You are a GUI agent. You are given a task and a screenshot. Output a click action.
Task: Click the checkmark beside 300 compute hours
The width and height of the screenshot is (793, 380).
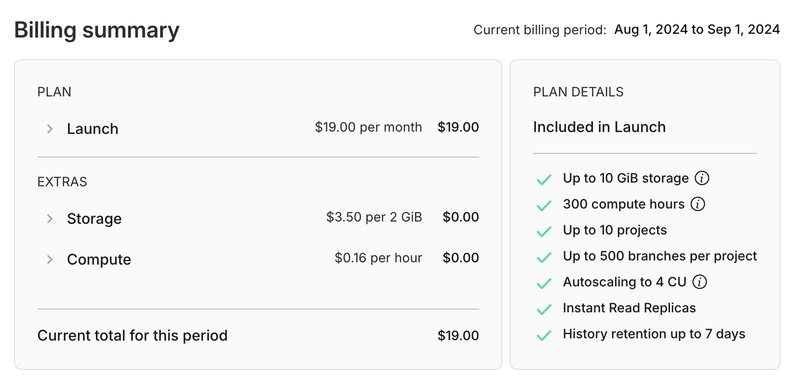(x=544, y=205)
